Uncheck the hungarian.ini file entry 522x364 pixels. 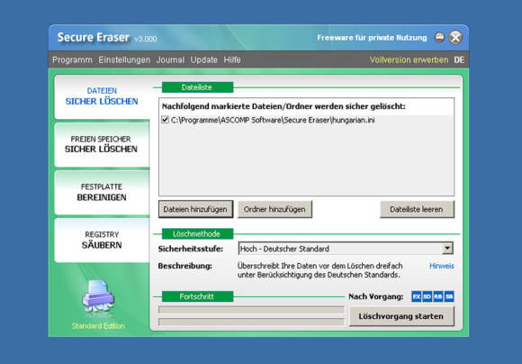[x=165, y=120]
